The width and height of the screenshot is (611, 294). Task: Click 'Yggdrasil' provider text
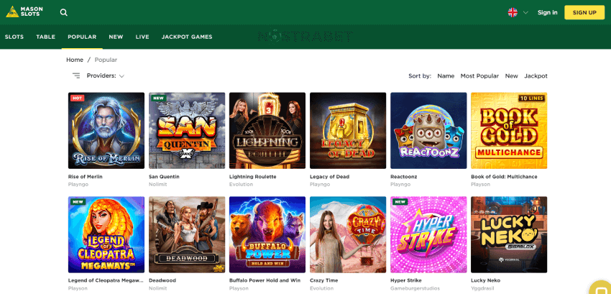(482, 288)
